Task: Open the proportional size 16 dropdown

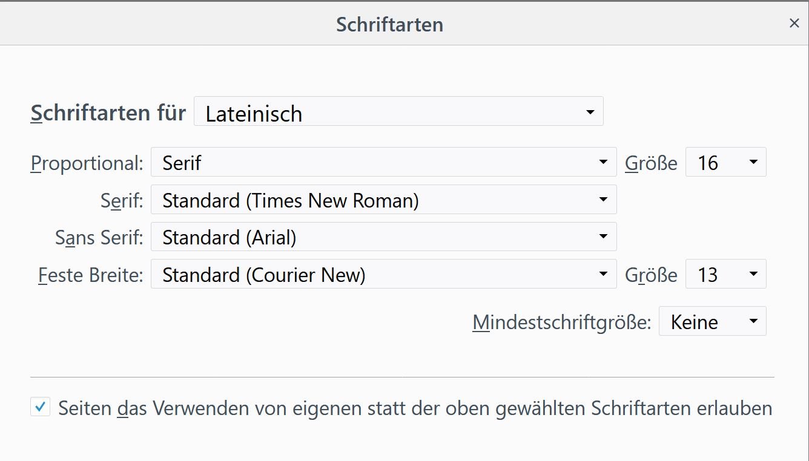Action: pos(725,162)
